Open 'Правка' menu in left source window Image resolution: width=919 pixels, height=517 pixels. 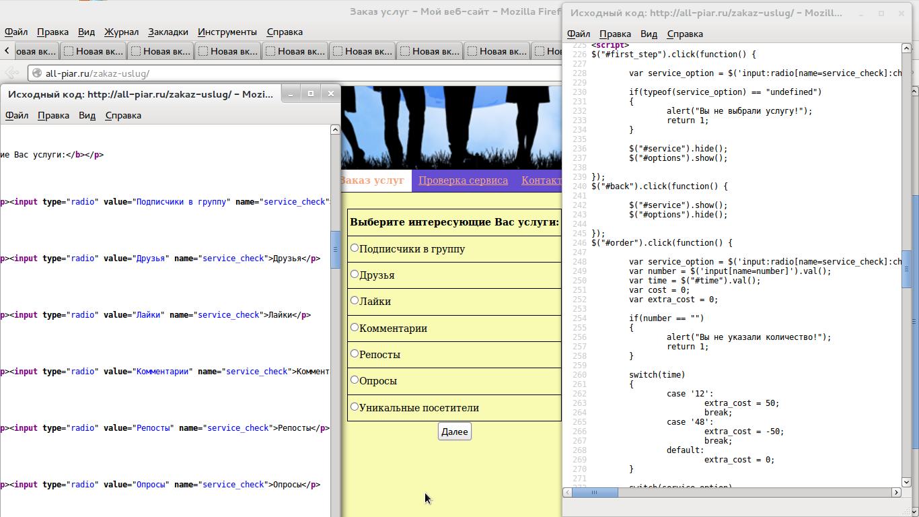point(53,115)
